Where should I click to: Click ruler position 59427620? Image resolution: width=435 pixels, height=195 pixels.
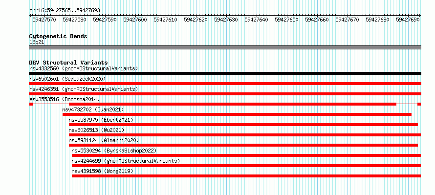point(196,20)
